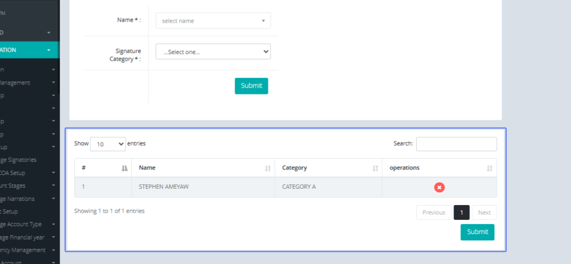Select page 1 in pagination
571x264 pixels.
(x=462, y=213)
